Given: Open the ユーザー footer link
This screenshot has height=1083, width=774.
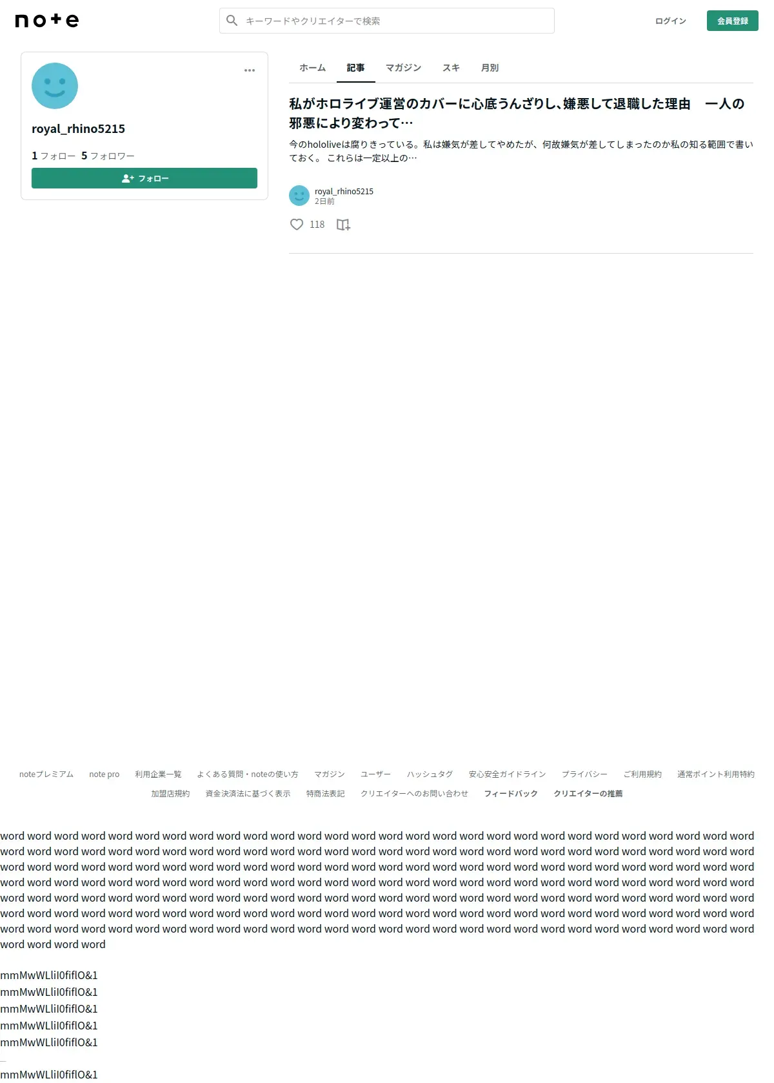Looking at the screenshot, I should pyautogui.click(x=376, y=774).
